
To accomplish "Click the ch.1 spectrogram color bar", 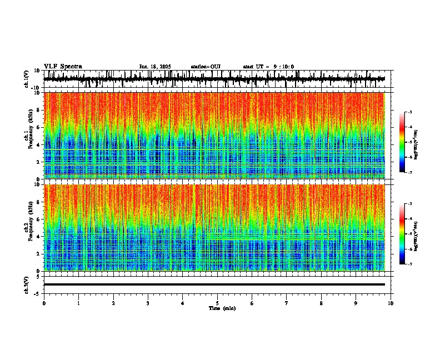I will click(402, 142).
